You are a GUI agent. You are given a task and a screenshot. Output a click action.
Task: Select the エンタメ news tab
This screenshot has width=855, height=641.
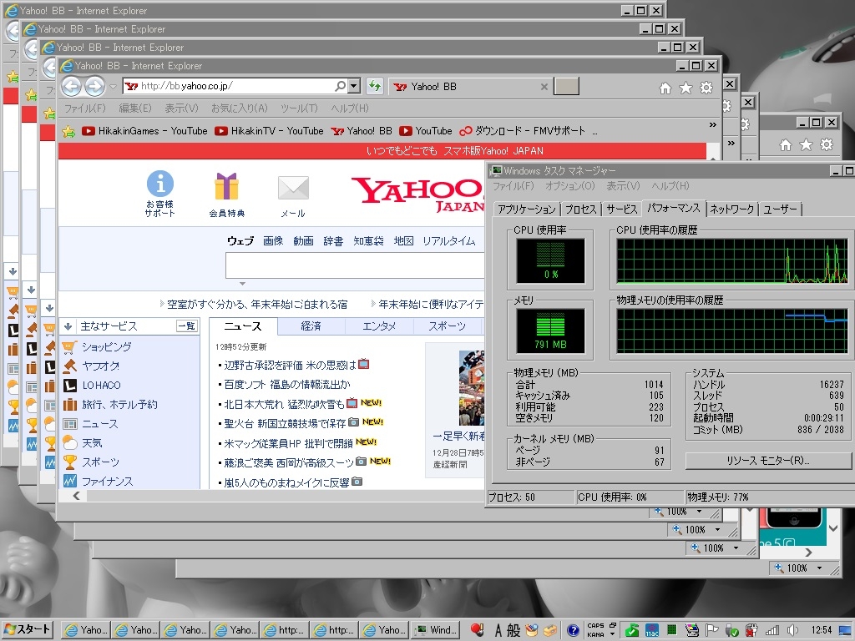[379, 326]
